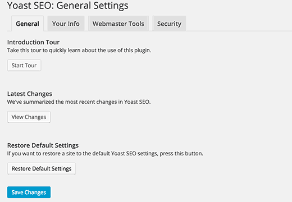Click the 'If you want to restore a site' text
Screen dimensions: 292x202
point(105,154)
